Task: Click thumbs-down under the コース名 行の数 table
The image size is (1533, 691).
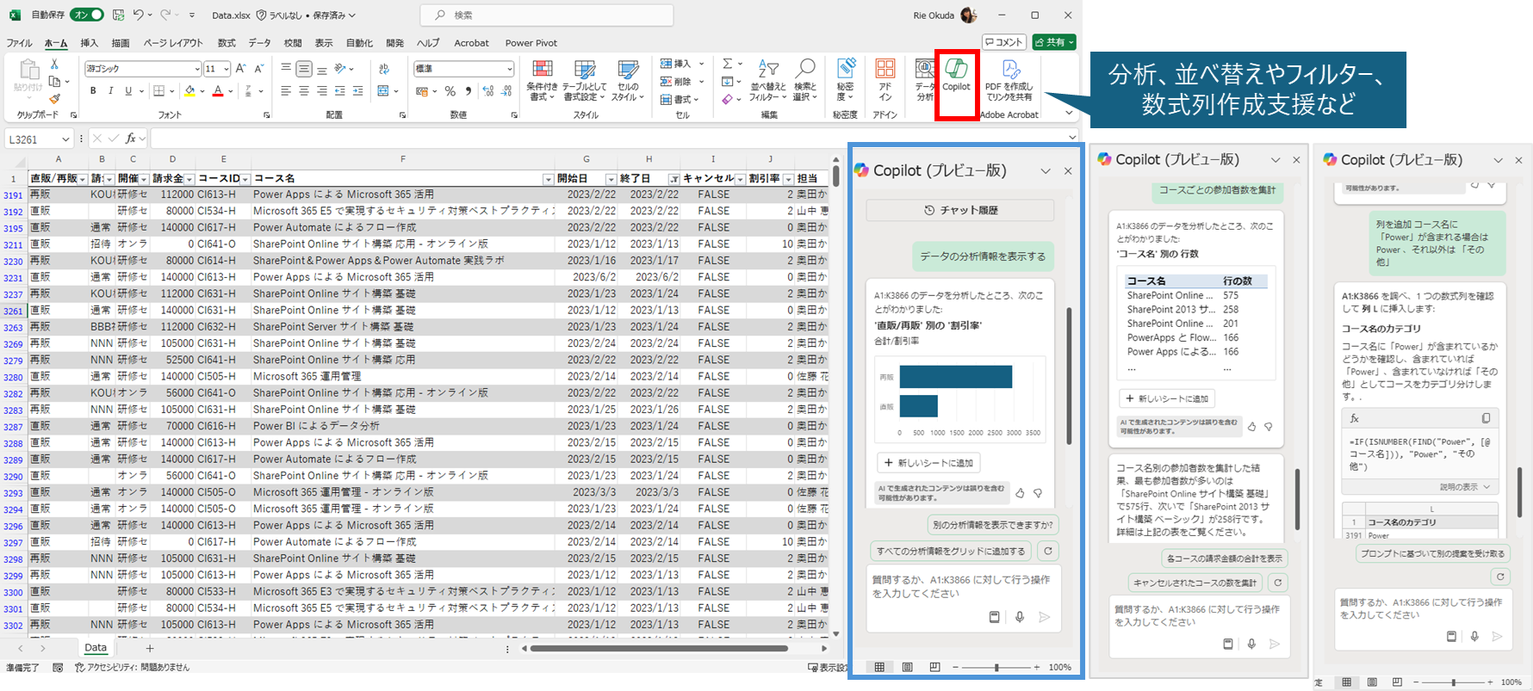Action: tap(1268, 426)
